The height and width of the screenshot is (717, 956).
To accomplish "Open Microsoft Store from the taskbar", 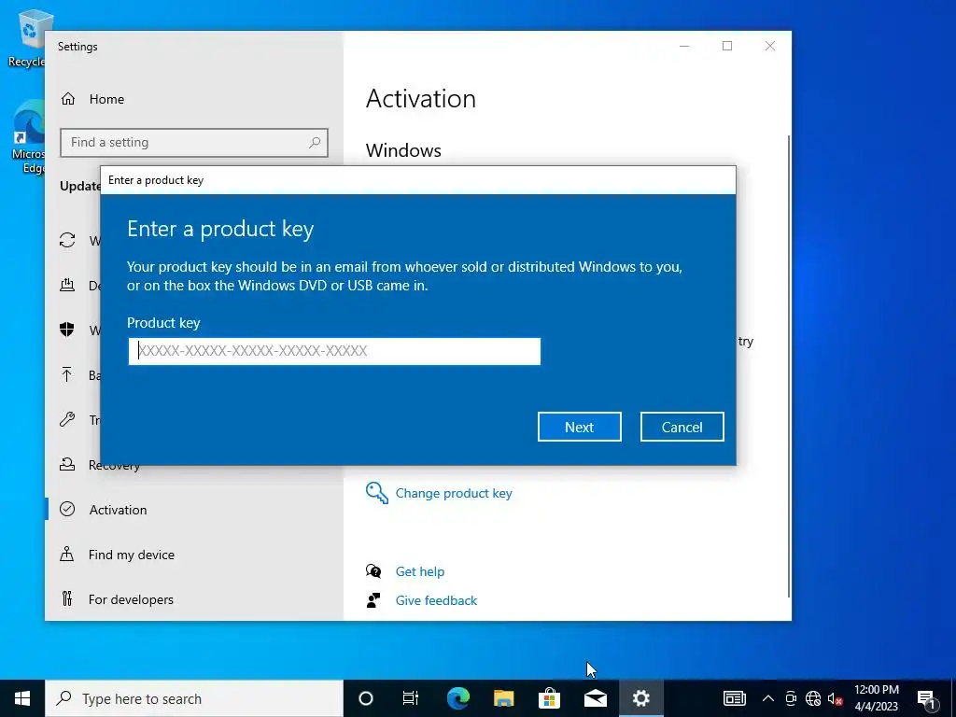I will (x=549, y=698).
